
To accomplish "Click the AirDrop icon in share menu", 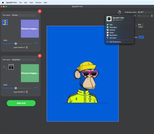I will click(108, 30).
